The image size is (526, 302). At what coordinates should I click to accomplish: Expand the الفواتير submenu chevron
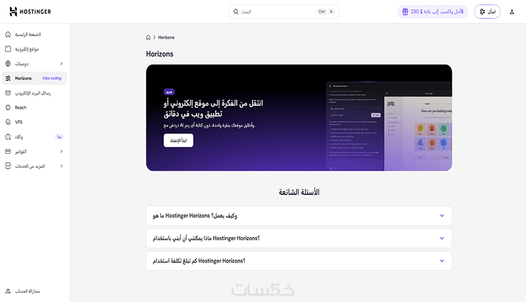pyautogui.click(x=61, y=152)
